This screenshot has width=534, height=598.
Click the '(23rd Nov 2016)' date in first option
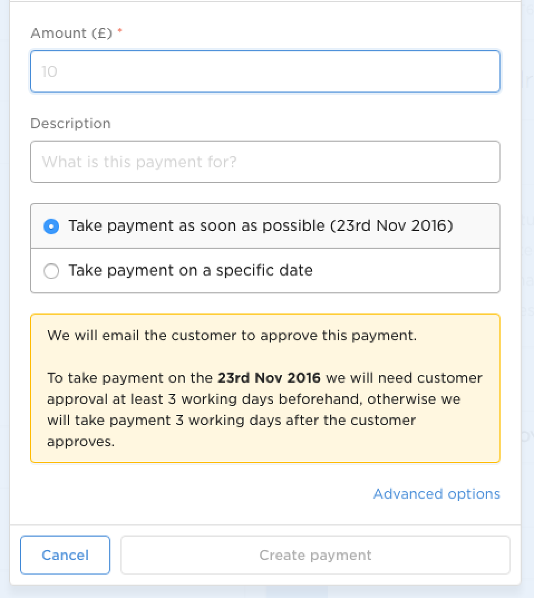coord(391,226)
